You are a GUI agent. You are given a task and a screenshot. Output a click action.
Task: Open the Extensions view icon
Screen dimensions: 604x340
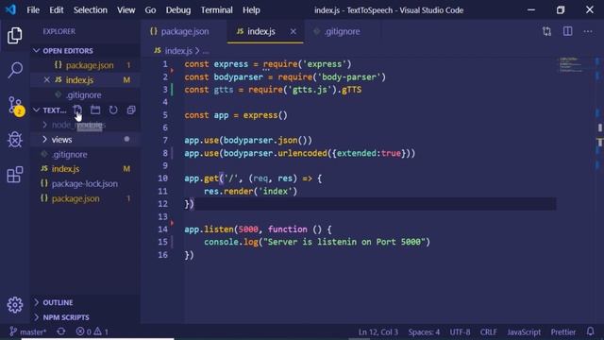pyautogui.click(x=15, y=174)
